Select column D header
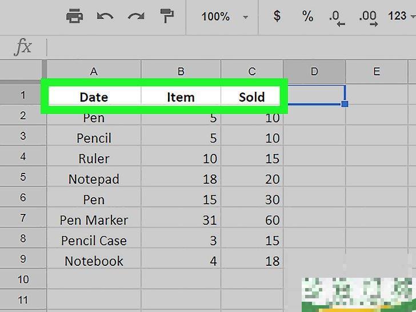416x312 pixels. click(x=314, y=71)
